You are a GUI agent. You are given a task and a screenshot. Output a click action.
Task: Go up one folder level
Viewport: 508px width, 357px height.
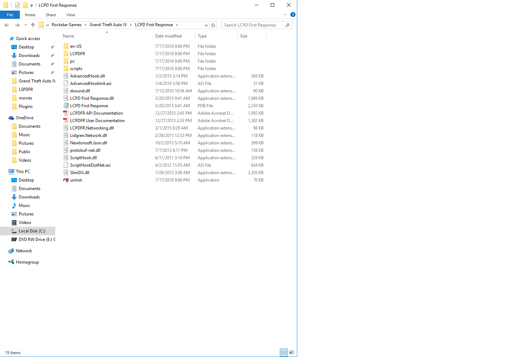tap(33, 25)
